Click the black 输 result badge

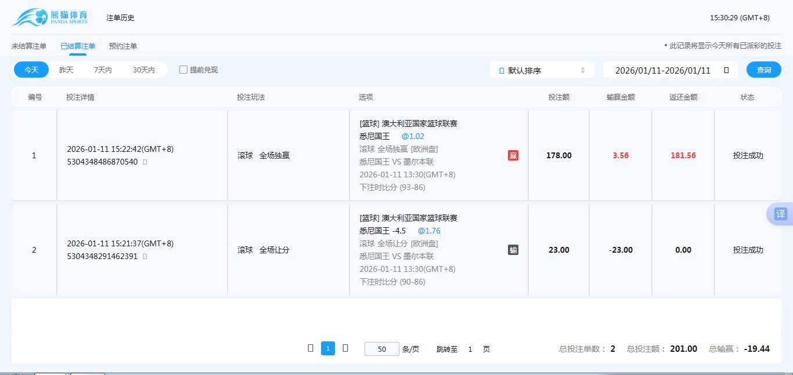(x=513, y=250)
